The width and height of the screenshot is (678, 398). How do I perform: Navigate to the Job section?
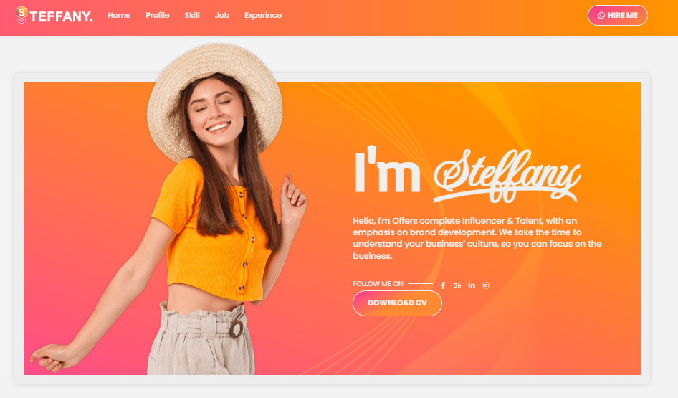pyautogui.click(x=222, y=15)
